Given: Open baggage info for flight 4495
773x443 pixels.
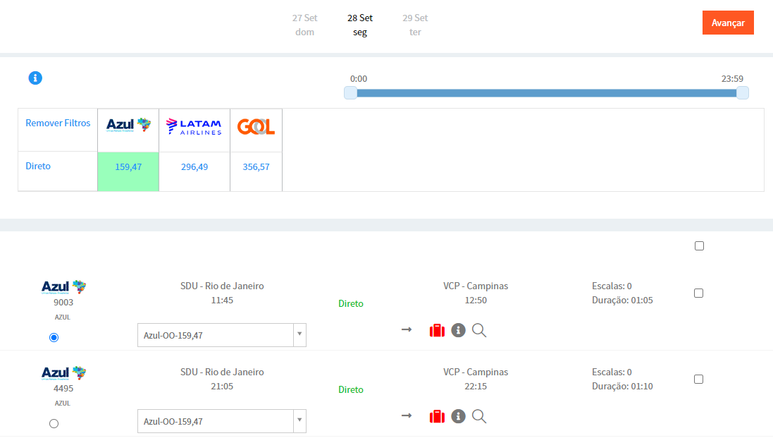Looking at the screenshot, I should point(437,416).
